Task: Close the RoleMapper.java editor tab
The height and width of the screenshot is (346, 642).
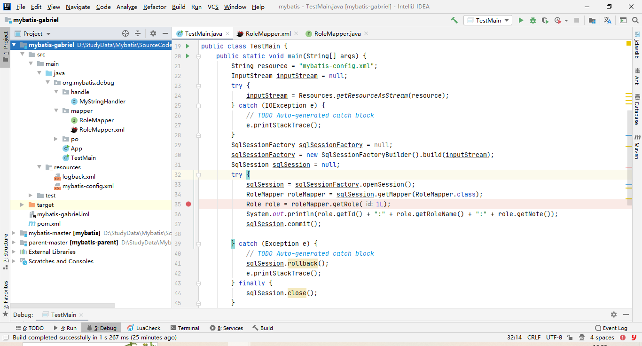Action: (366, 33)
